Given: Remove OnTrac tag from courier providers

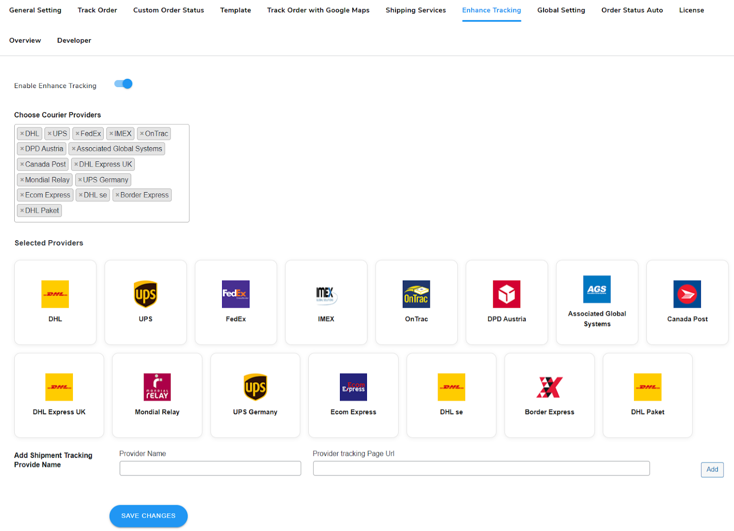Looking at the screenshot, I should point(142,133).
